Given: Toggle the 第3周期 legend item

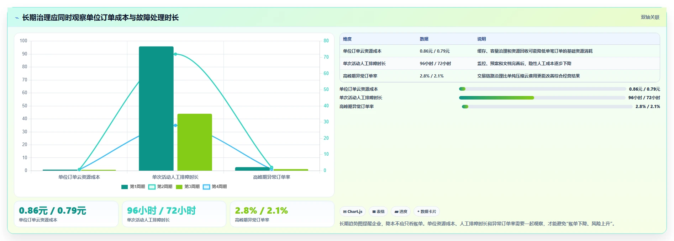Looking at the screenshot, I should [188, 187].
